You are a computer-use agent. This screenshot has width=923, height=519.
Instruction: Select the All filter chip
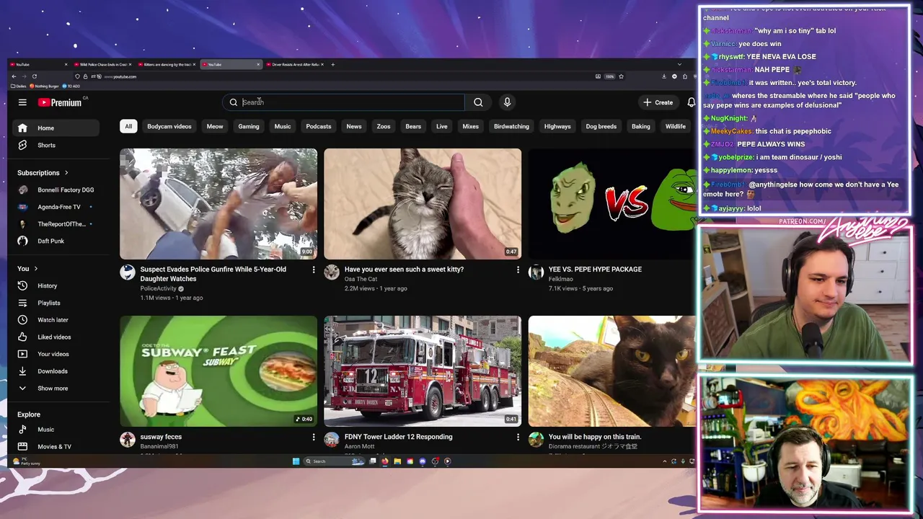point(128,126)
